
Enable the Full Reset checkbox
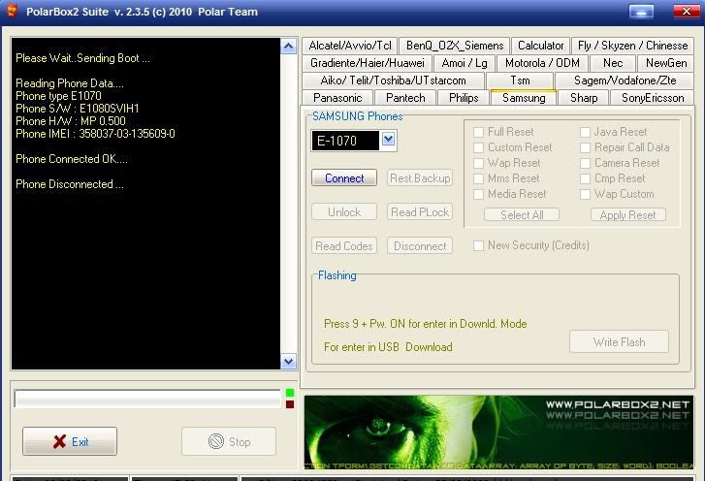[478, 132]
